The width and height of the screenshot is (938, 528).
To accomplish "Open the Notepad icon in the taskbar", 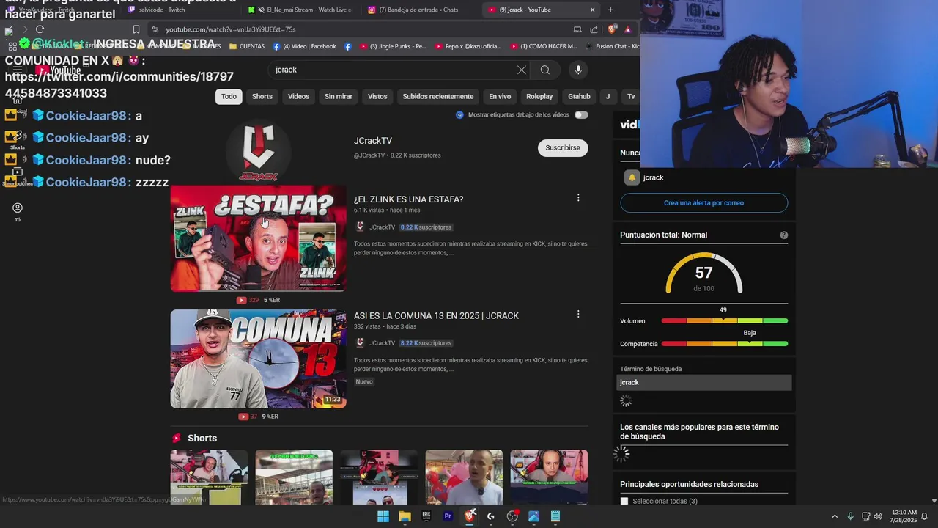I will click(555, 516).
